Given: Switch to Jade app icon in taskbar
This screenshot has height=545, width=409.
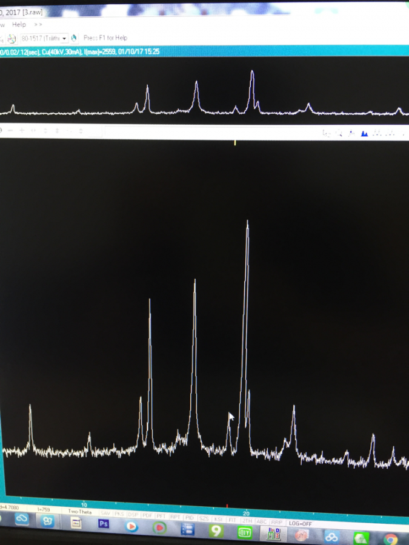Looking at the screenshot, I should point(273,534).
